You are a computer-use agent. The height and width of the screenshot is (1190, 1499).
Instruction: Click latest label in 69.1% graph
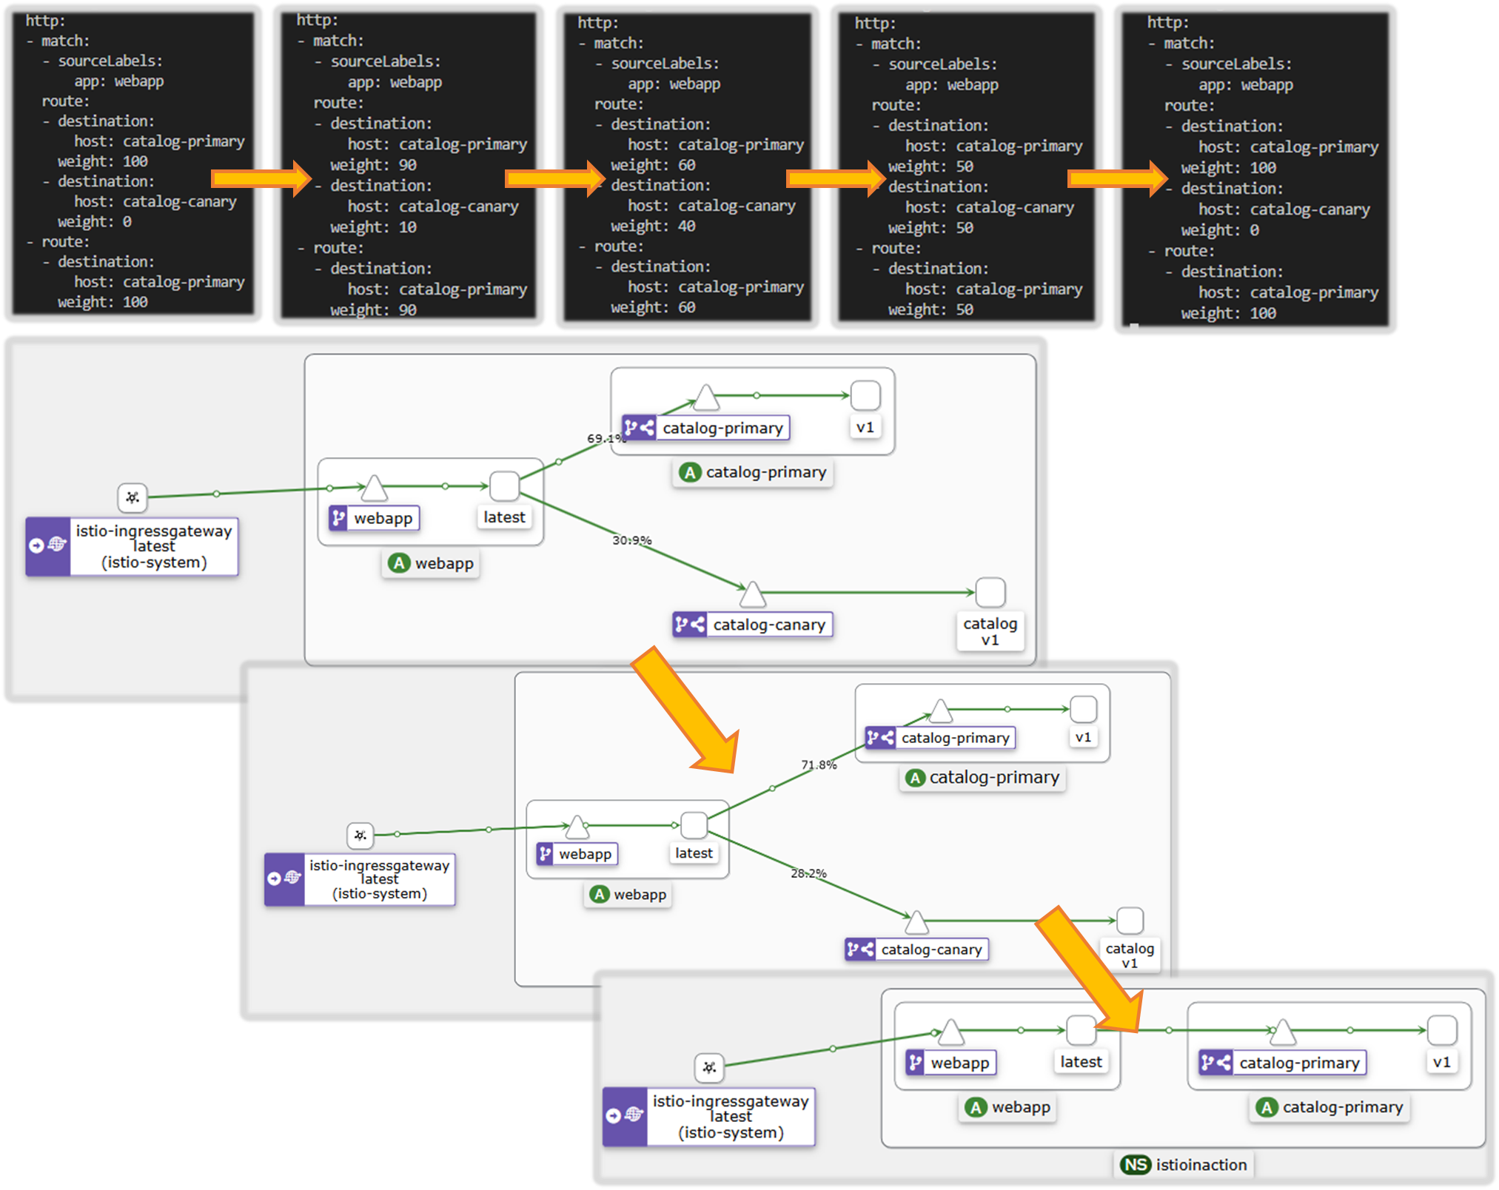504,517
